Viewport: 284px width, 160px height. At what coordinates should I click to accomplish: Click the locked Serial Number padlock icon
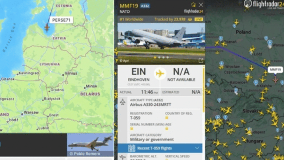[x=132, y=129]
